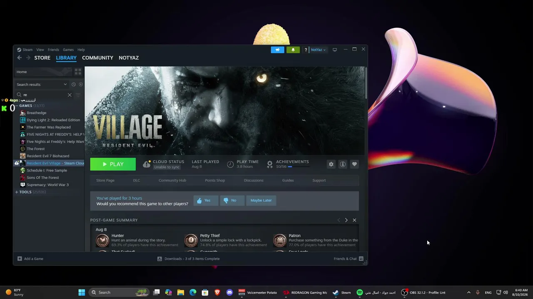The width and height of the screenshot is (533, 299).
Task: Open the Windows Start menu
Action: pos(82,292)
